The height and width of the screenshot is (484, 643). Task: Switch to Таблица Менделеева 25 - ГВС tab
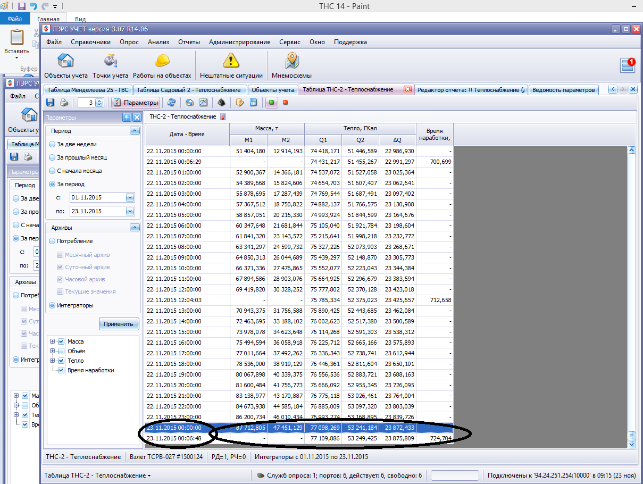[87, 90]
